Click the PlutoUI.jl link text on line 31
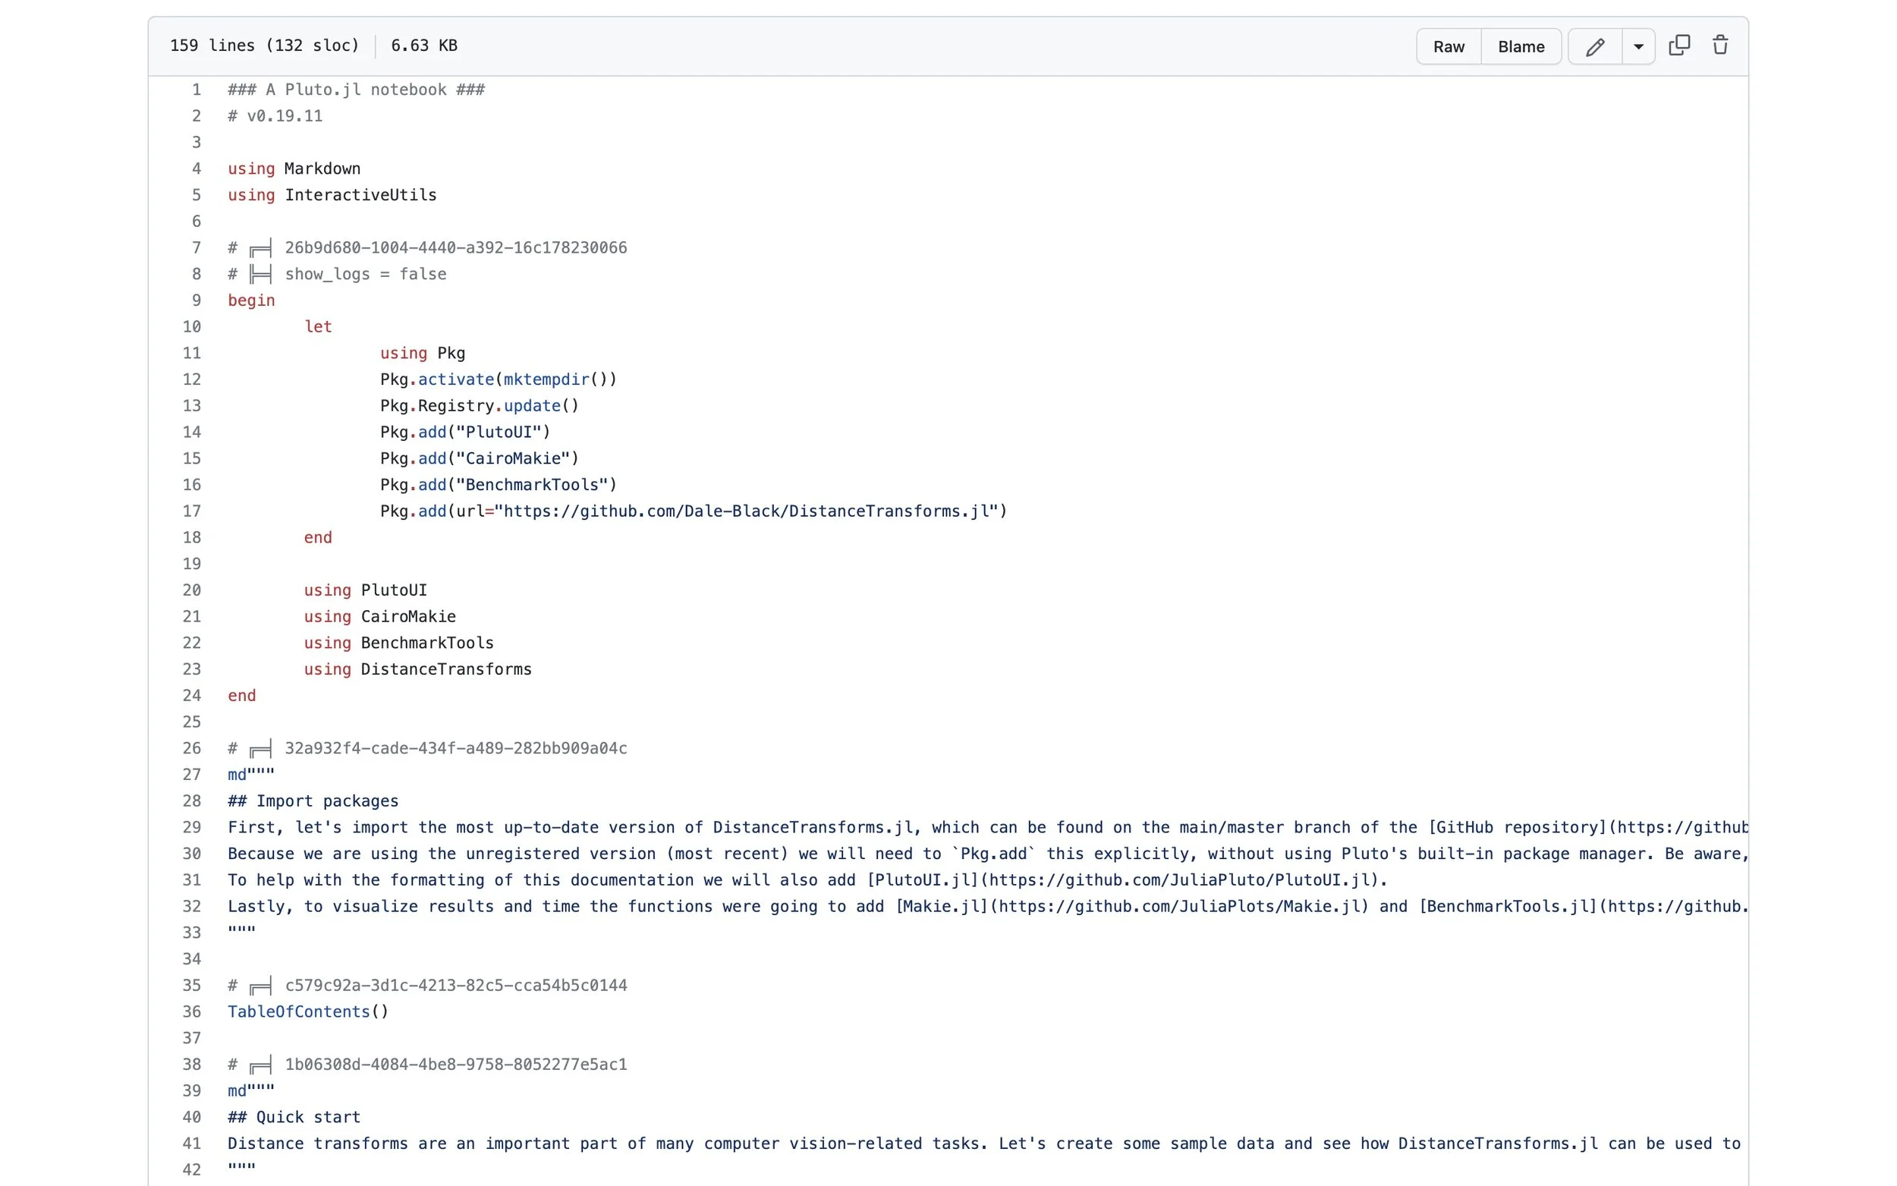The height and width of the screenshot is (1186, 1897). click(923, 880)
